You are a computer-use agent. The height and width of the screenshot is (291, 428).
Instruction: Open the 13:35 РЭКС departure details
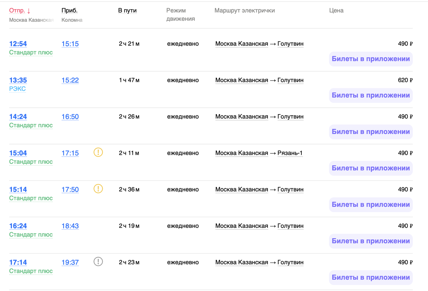(18, 80)
